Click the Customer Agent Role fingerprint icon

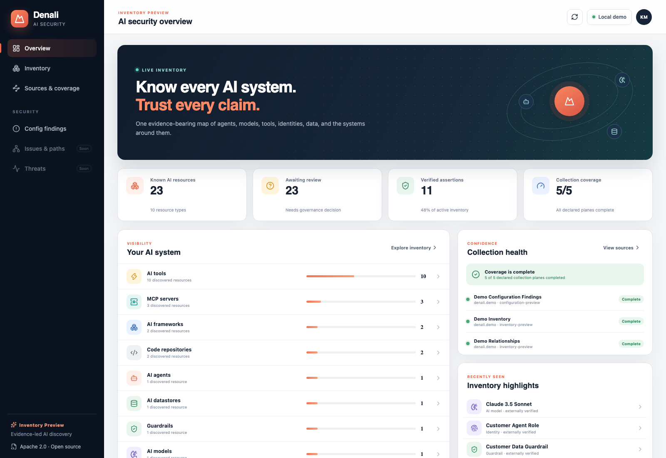pos(474,428)
